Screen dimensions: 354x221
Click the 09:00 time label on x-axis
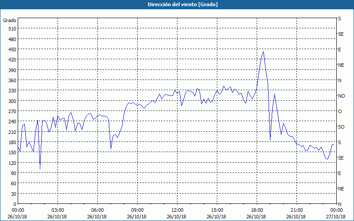[137, 210]
